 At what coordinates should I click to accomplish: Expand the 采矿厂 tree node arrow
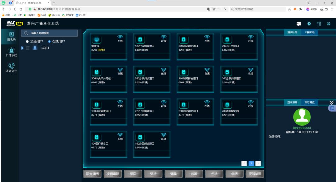pos(22,48)
